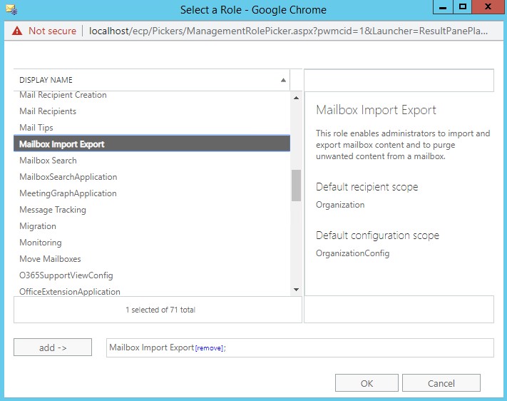Click the search box above the details pane
Image resolution: width=507 pixels, height=401 pixels.
pyautogui.click(x=399, y=80)
